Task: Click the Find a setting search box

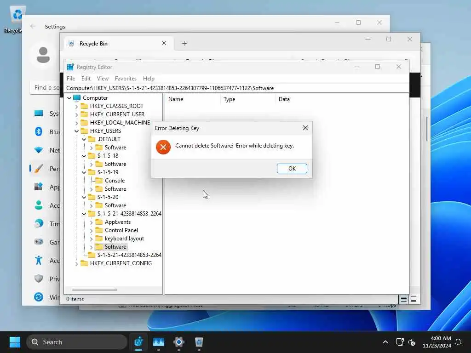Action: click(45, 87)
